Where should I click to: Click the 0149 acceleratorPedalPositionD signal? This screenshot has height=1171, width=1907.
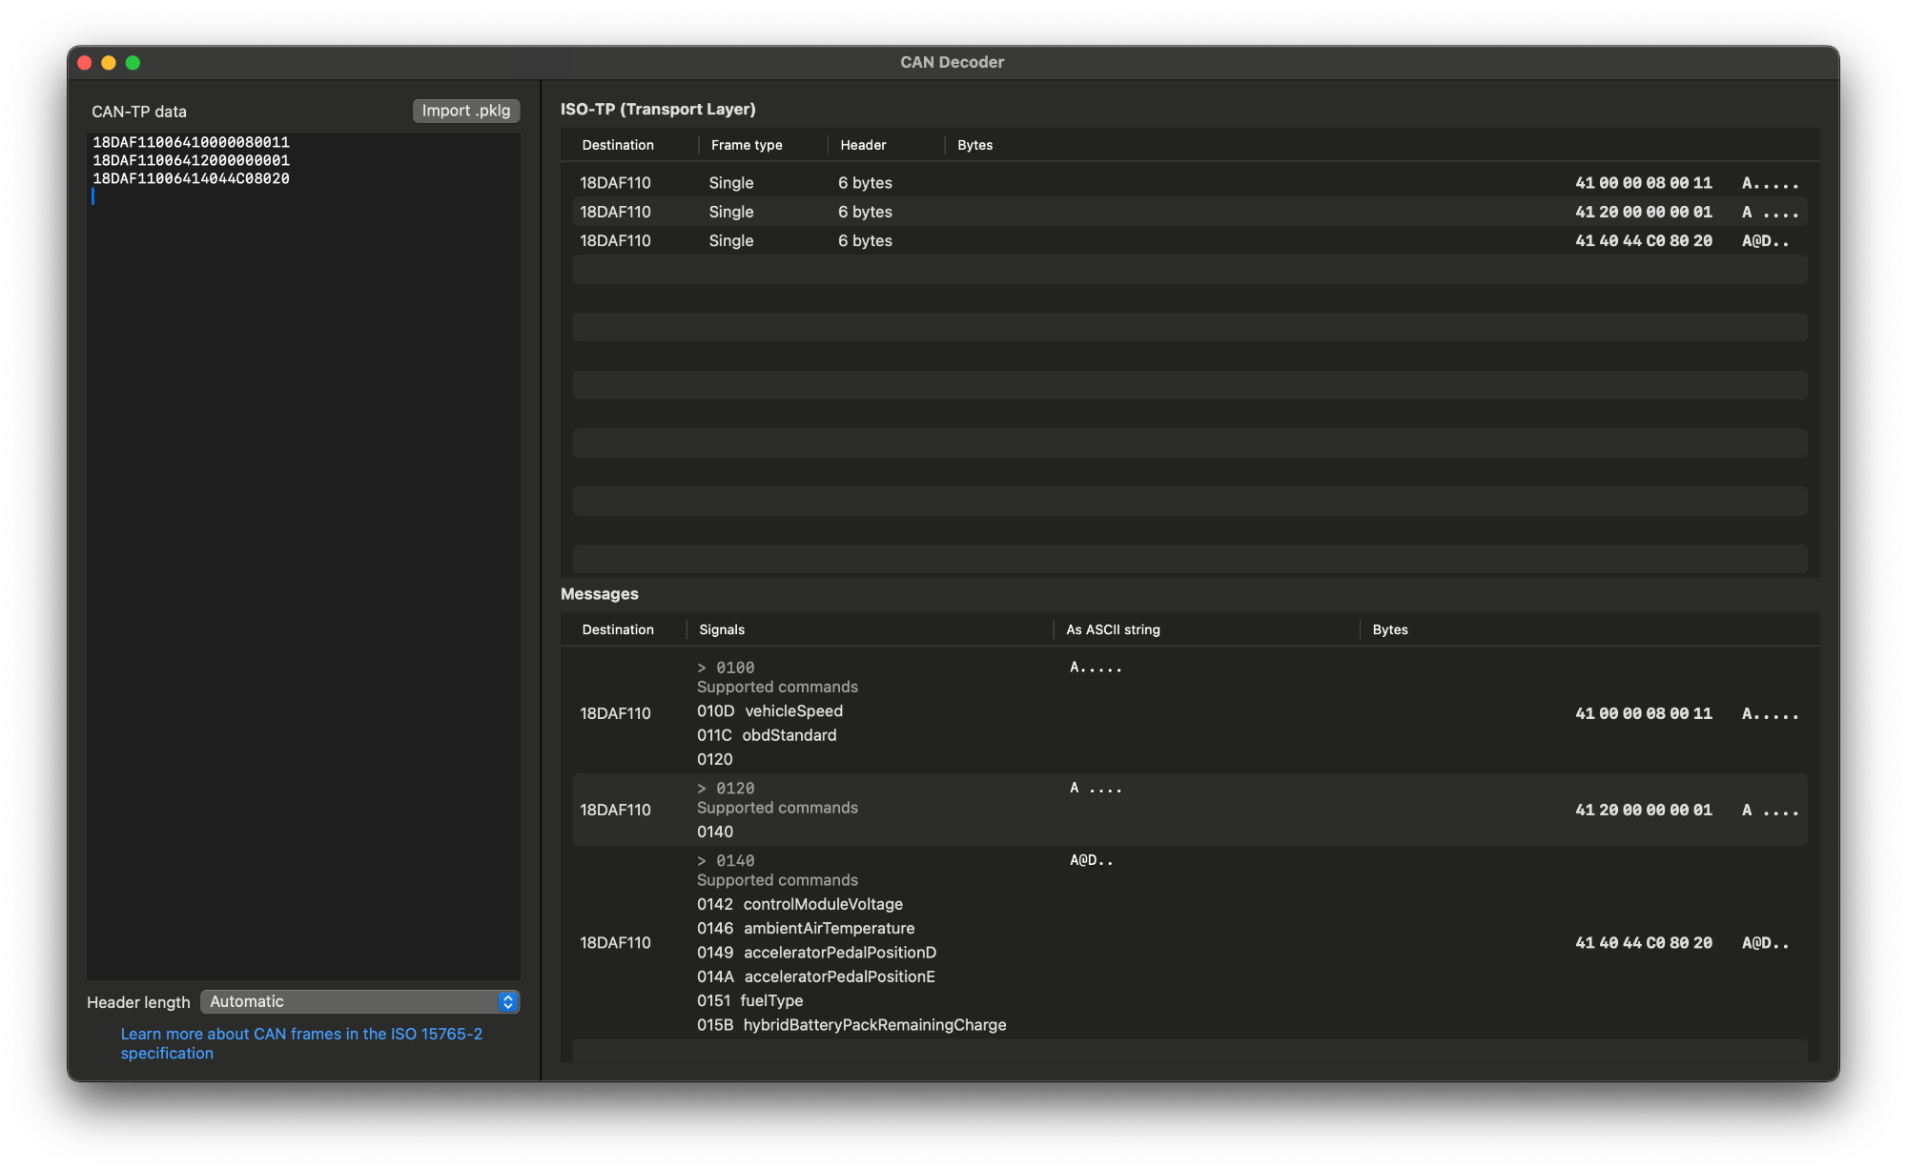816,952
